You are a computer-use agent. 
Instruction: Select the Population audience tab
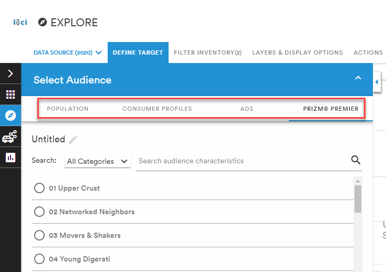point(68,109)
